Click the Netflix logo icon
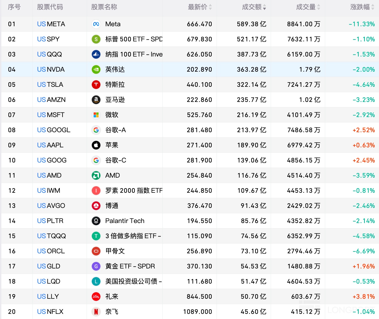This screenshot has width=379, height=319. click(96, 312)
